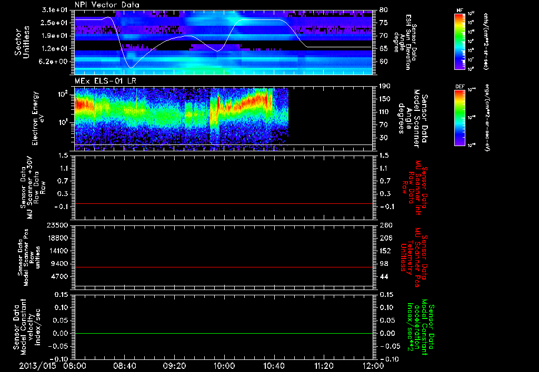Click the '75' sun elevation tick value
This screenshot has height=372, width=539.
click(x=383, y=23)
